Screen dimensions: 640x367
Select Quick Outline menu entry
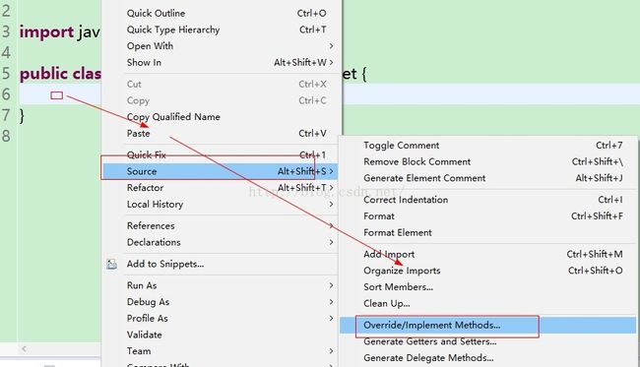coord(221,13)
